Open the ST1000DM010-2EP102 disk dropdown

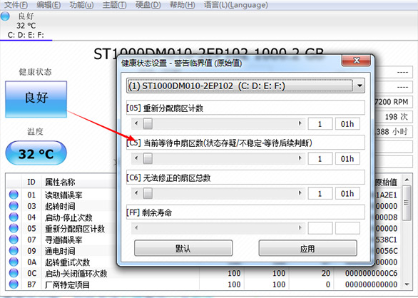[245, 86]
